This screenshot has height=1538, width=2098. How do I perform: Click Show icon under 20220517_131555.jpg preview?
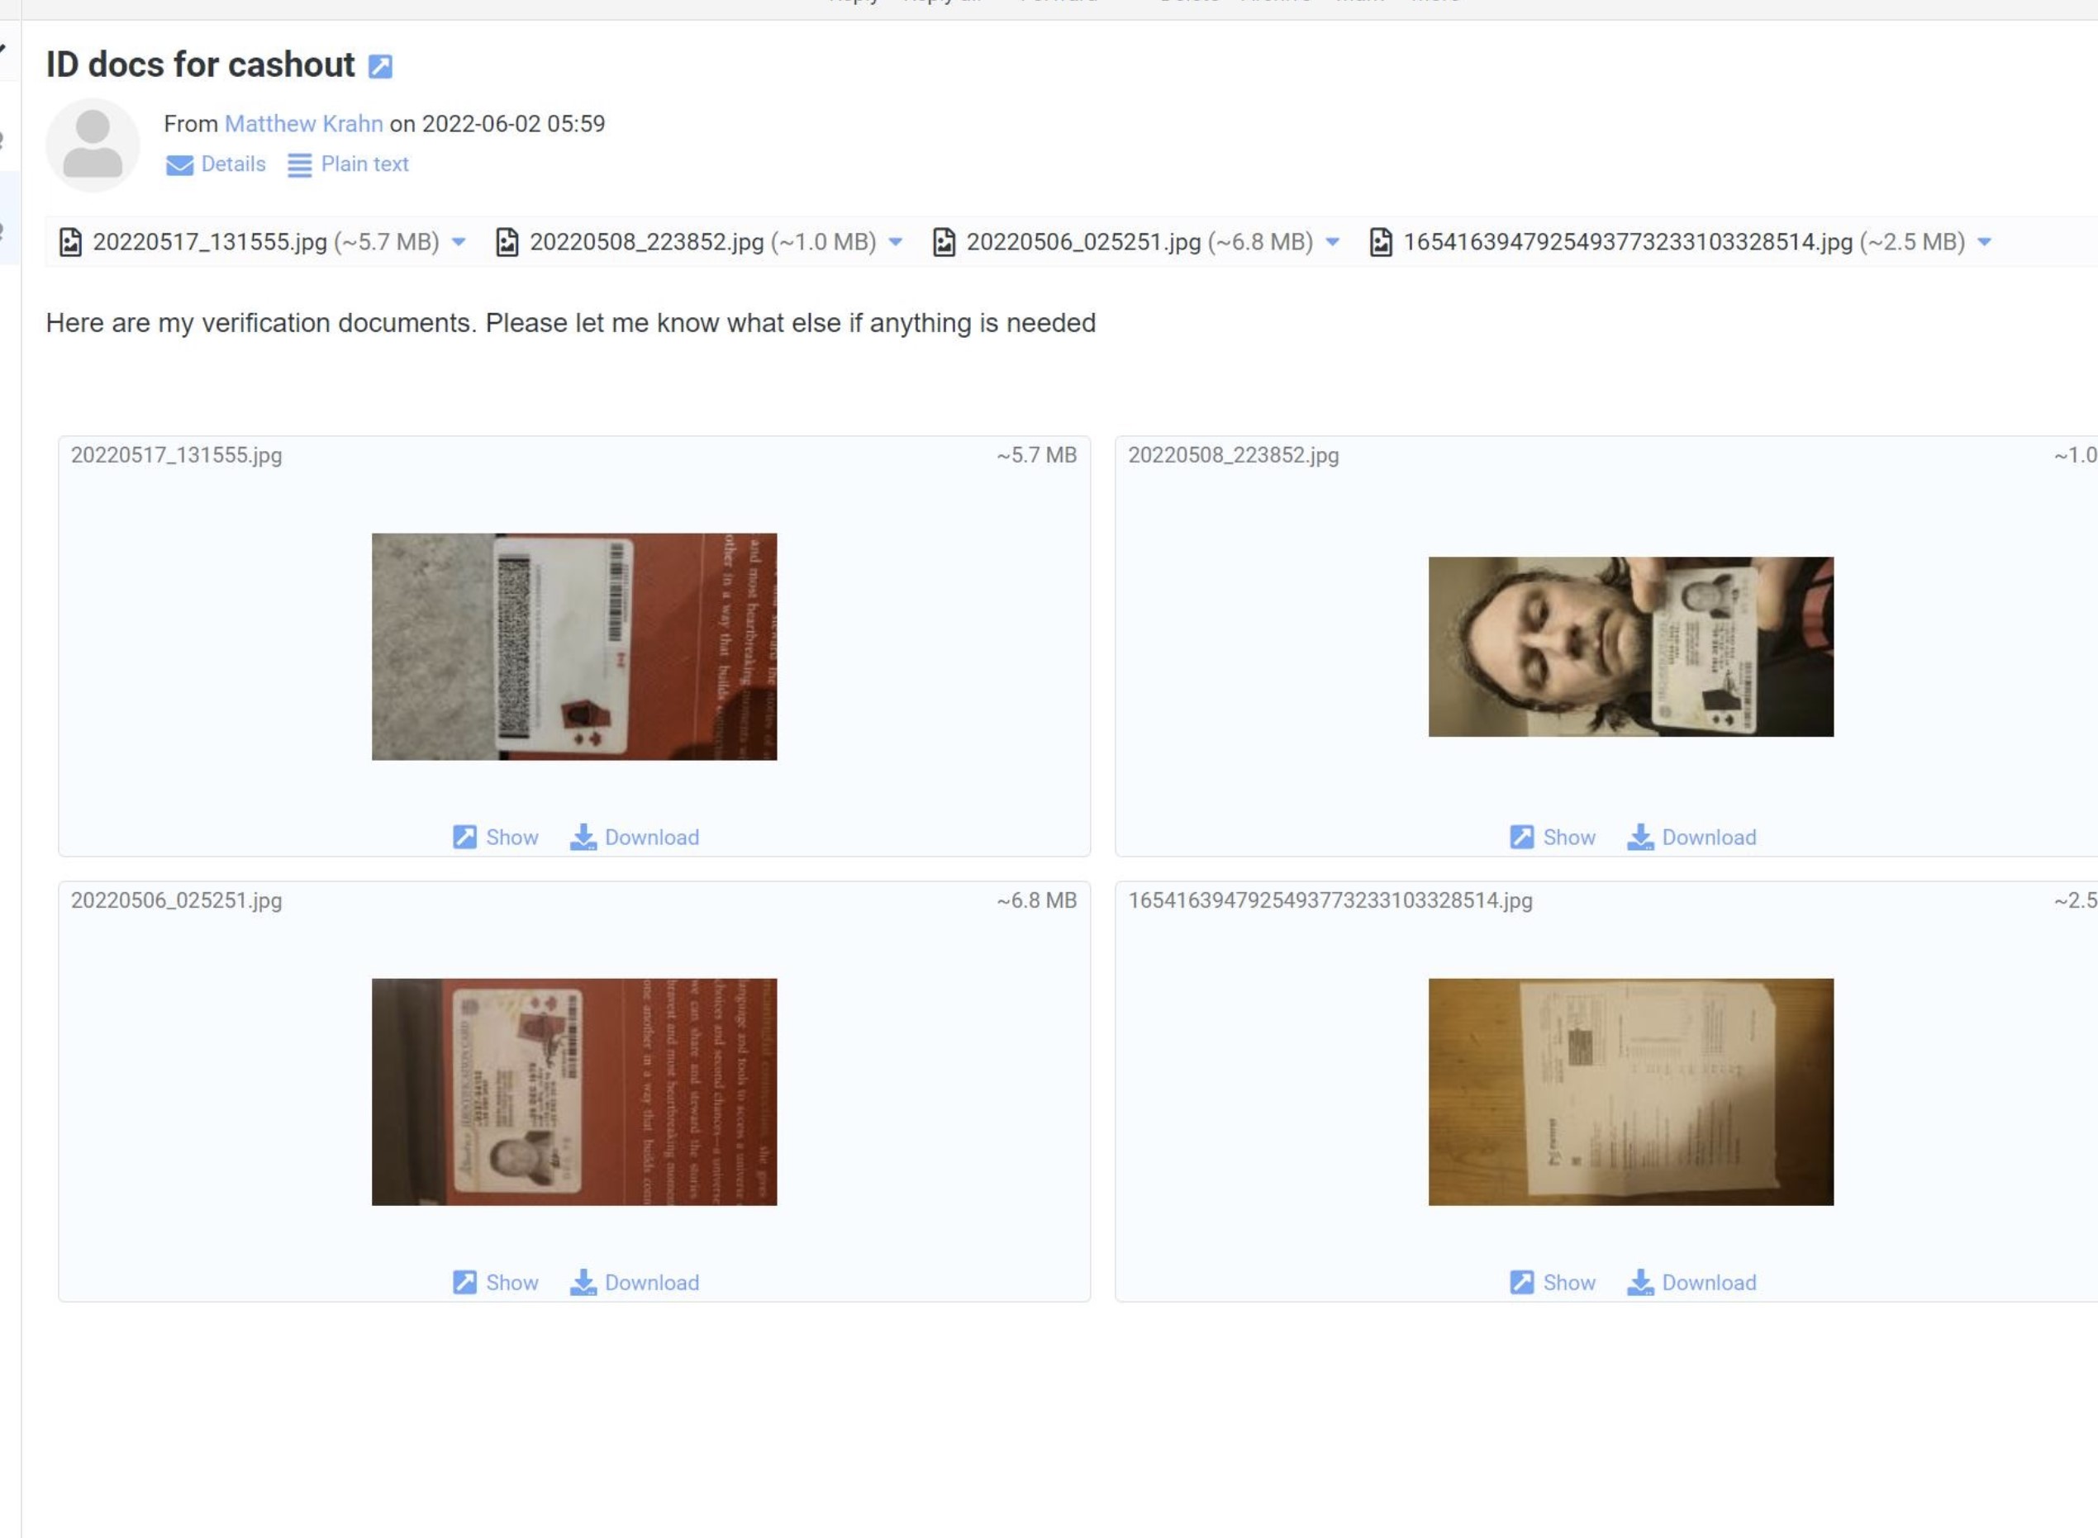coord(464,837)
